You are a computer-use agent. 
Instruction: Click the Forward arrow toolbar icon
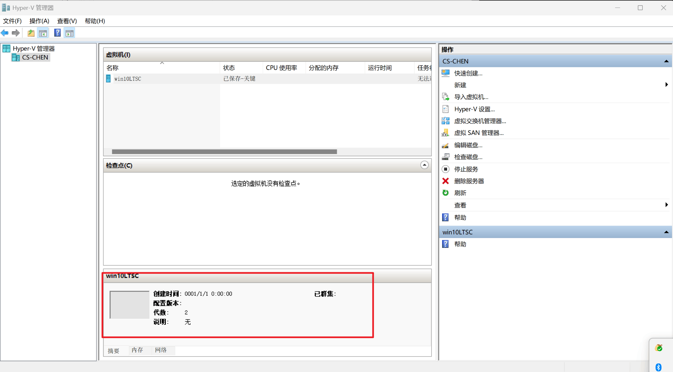click(x=15, y=33)
